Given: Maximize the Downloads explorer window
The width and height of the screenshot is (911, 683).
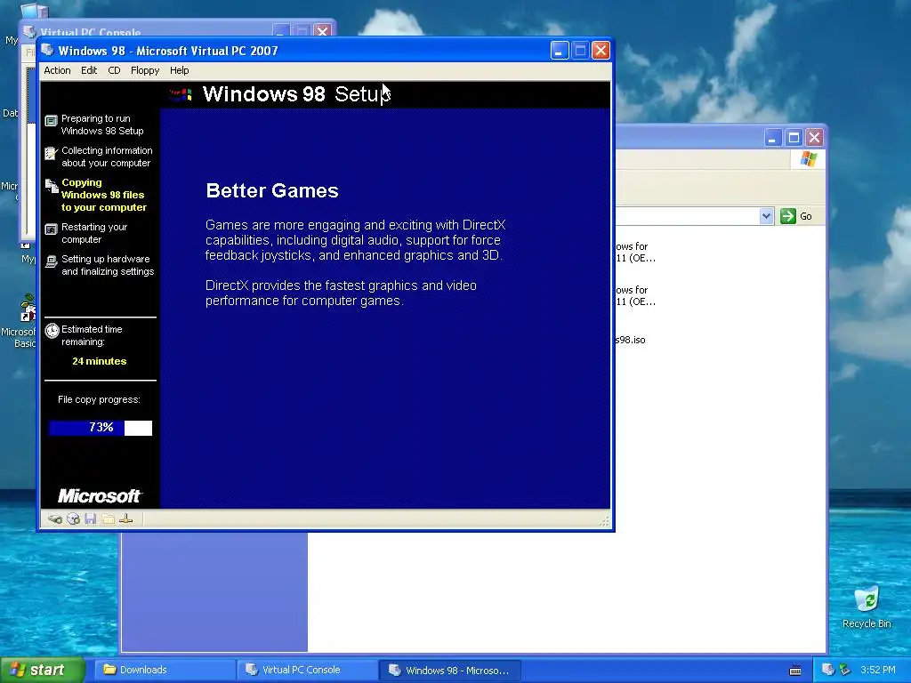Looking at the screenshot, I should click(x=794, y=138).
